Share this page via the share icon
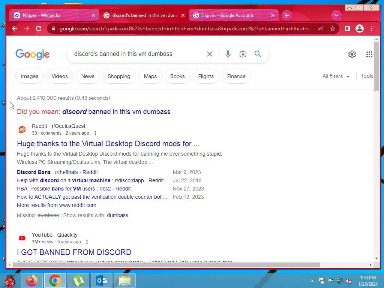The height and width of the screenshot is (288, 384). [x=321, y=28]
